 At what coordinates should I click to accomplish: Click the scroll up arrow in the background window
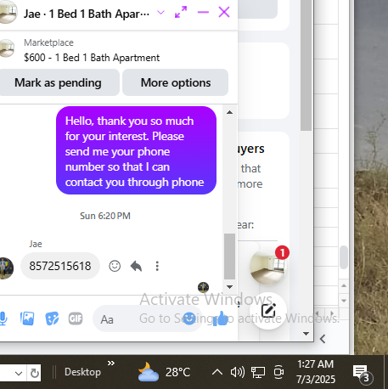click(x=344, y=285)
